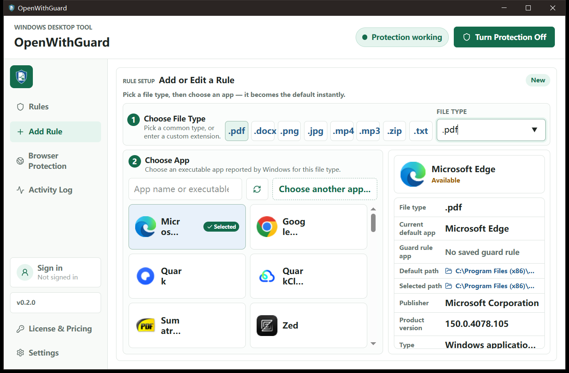Click the Selected badge on Microsoft Edge card
This screenshot has width=569, height=373.
pyautogui.click(x=221, y=227)
